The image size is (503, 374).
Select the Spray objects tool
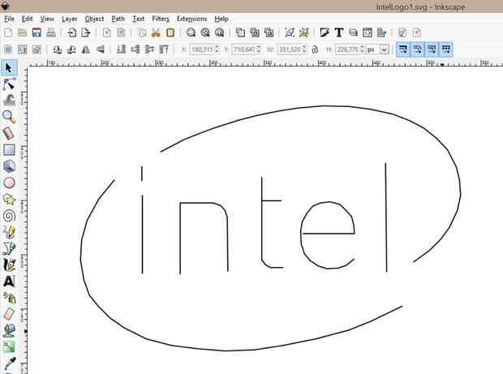[9, 298]
